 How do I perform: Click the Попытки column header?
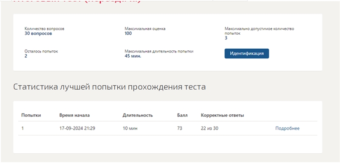(x=31, y=115)
